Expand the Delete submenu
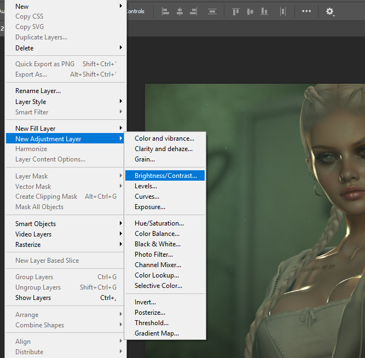This screenshot has width=365, height=358. click(66, 48)
